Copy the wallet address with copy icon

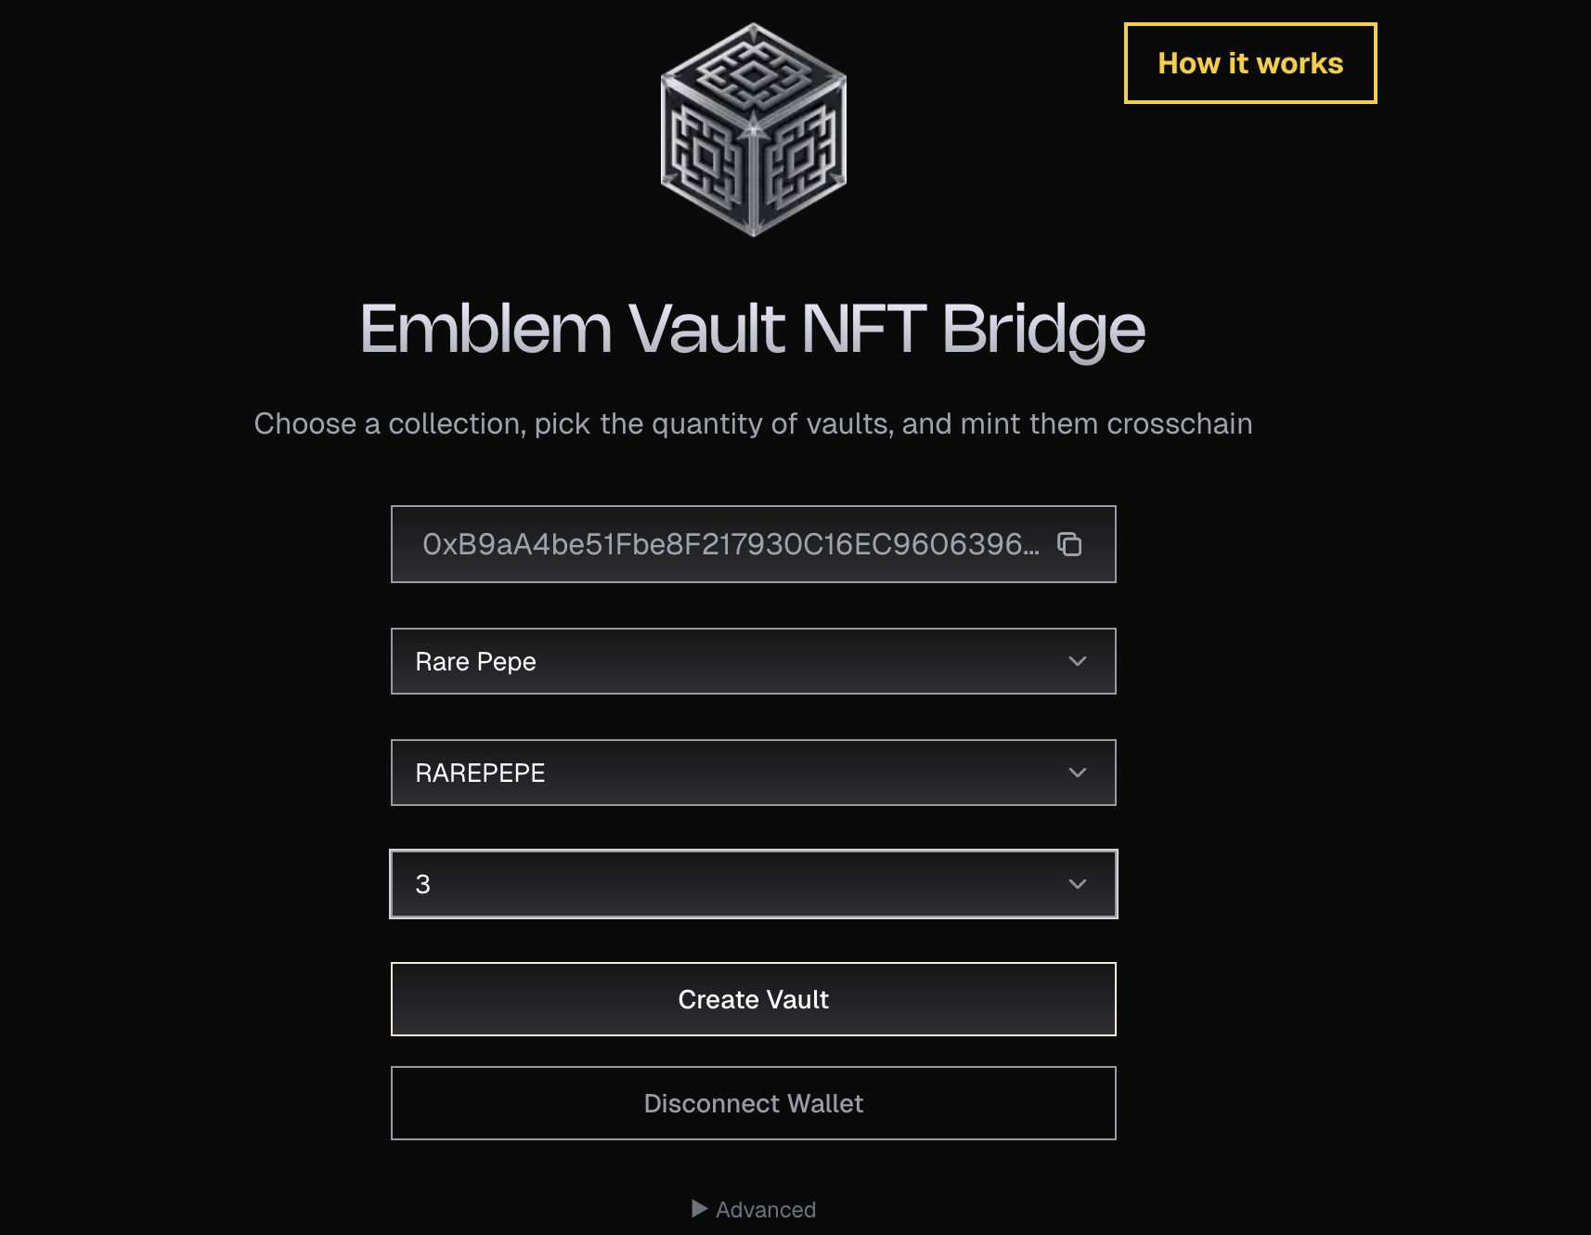[x=1069, y=544]
